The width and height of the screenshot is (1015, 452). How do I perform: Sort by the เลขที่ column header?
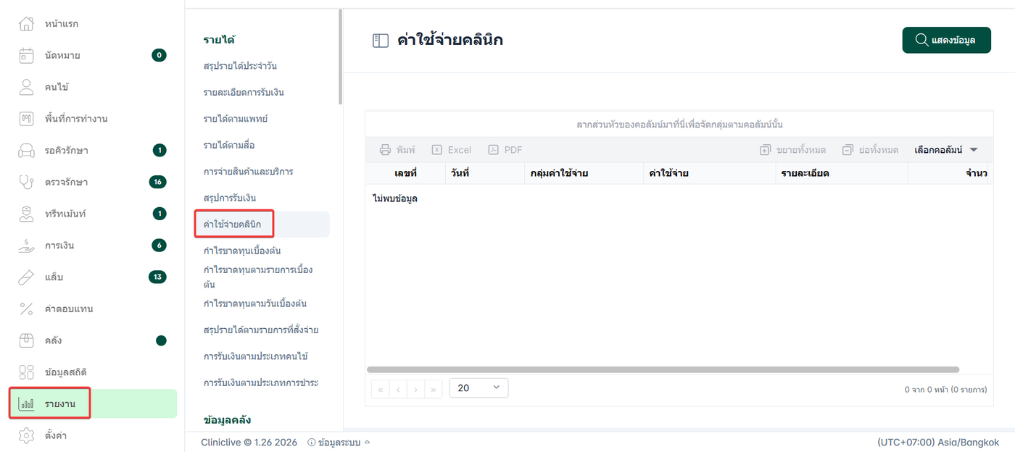[x=405, y=174]
